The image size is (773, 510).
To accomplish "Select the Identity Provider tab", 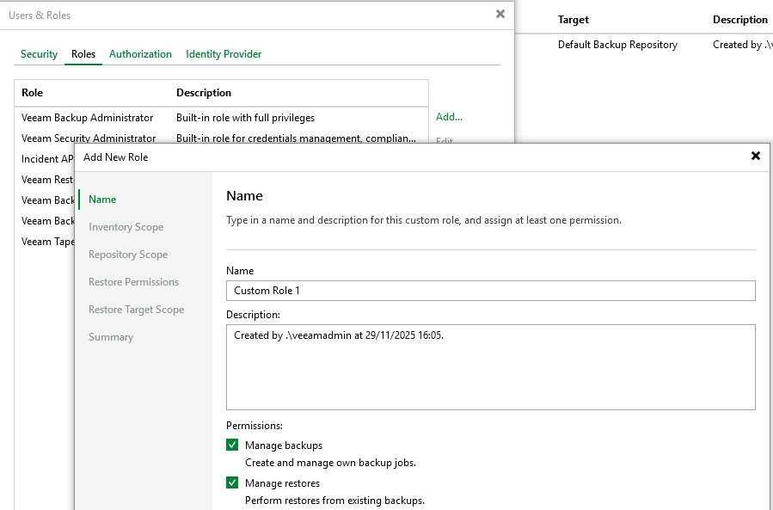I will point(224,54).
